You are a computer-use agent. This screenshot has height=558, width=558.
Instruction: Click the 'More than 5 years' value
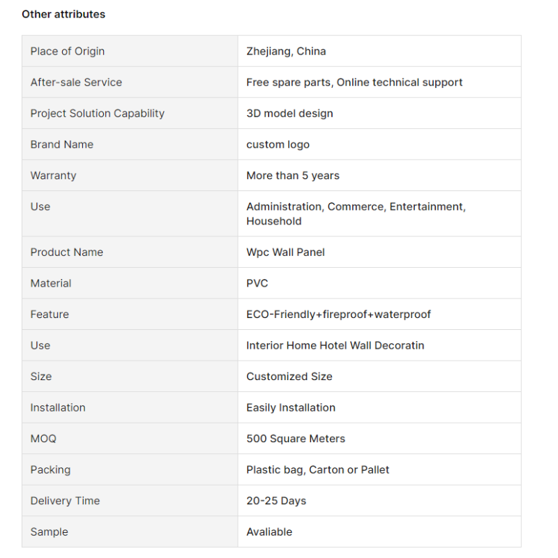pyautogui.click(x=293, y=175)
